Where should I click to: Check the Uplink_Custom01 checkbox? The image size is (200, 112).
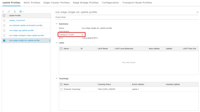click(4, 20)
